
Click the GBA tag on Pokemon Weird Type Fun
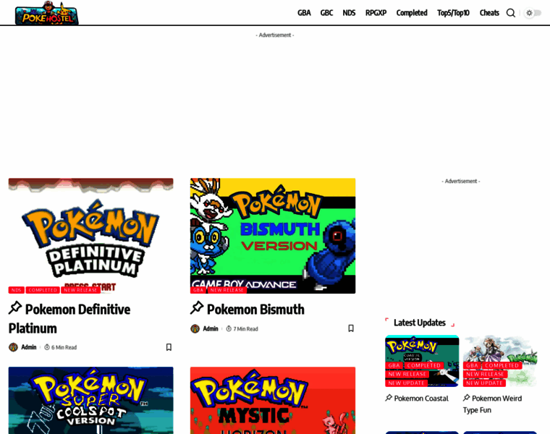[472, 365]
